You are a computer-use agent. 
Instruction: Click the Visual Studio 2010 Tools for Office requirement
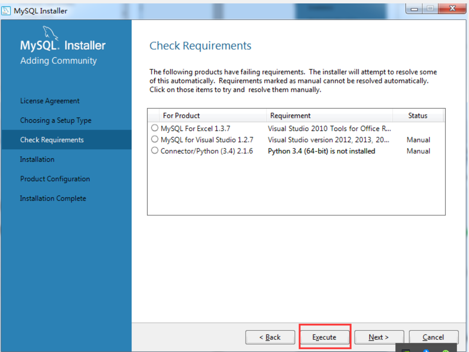click(x=329, y=129)
